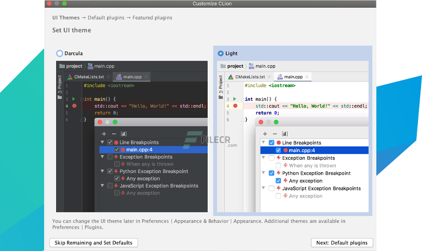Click the Darcula theme preview image
434x251 pixels.
132,136
